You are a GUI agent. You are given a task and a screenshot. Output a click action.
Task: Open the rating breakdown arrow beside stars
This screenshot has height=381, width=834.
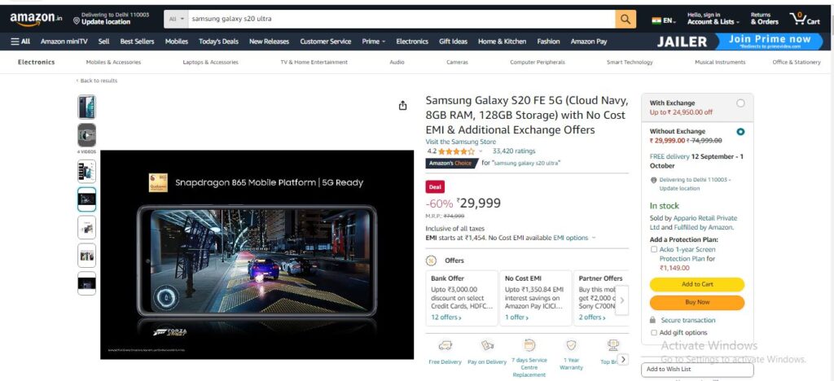[481, 151]
